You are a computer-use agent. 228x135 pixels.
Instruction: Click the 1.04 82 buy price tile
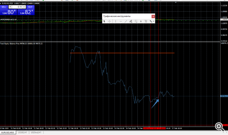click(x=26, y=12)
